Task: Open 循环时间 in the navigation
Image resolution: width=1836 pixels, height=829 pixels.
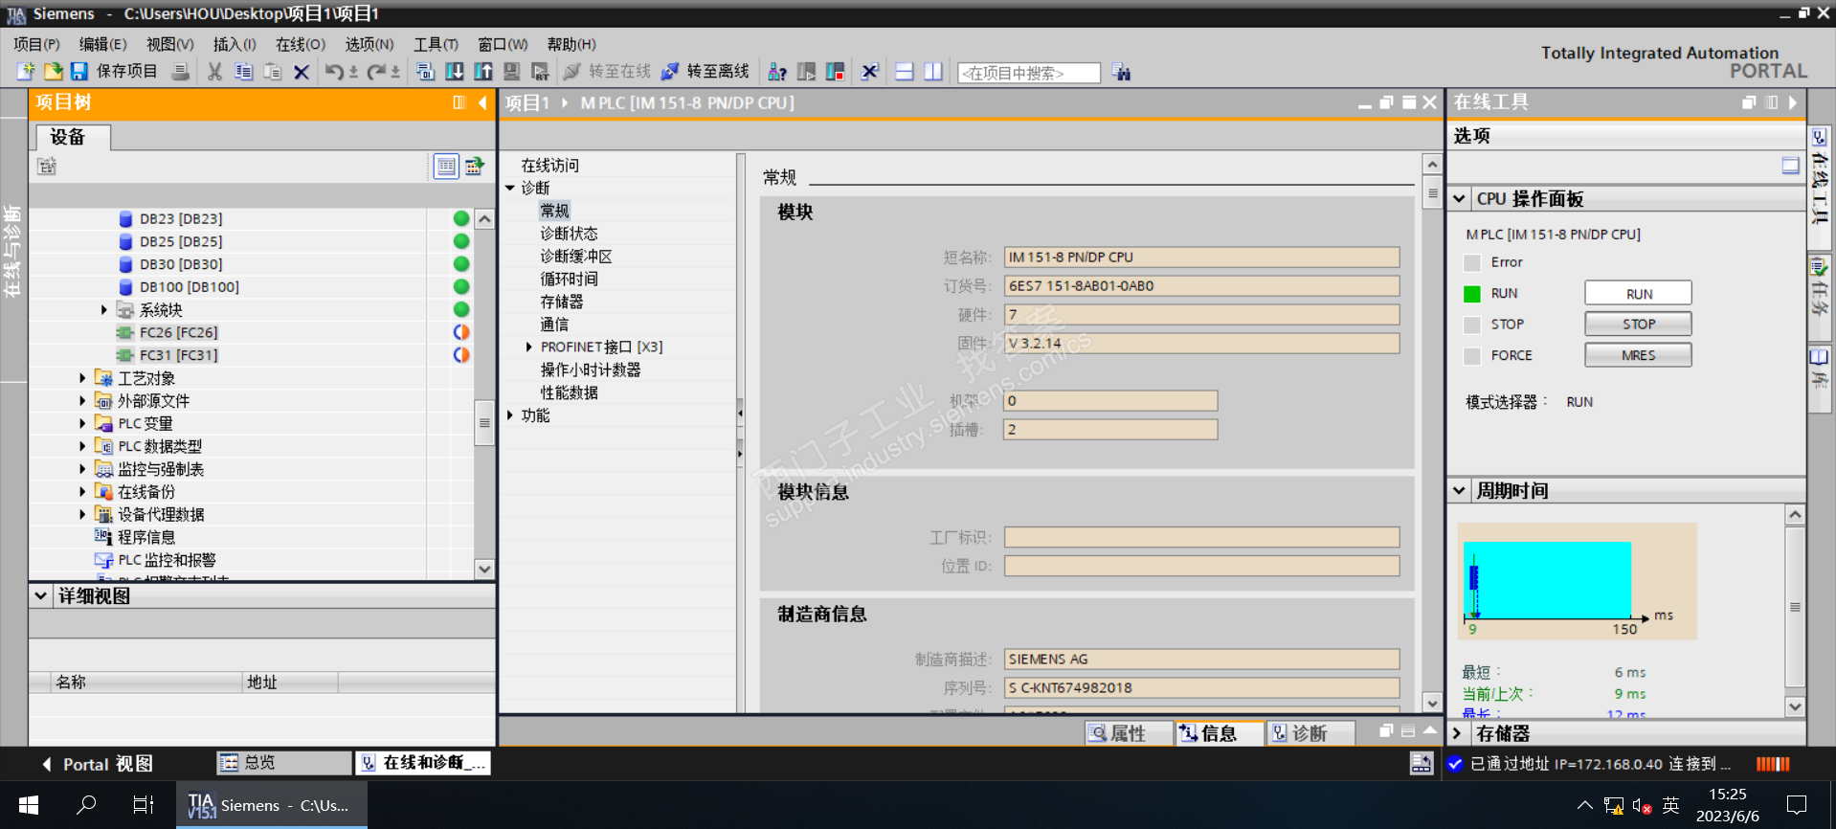Action: point(570,279)
